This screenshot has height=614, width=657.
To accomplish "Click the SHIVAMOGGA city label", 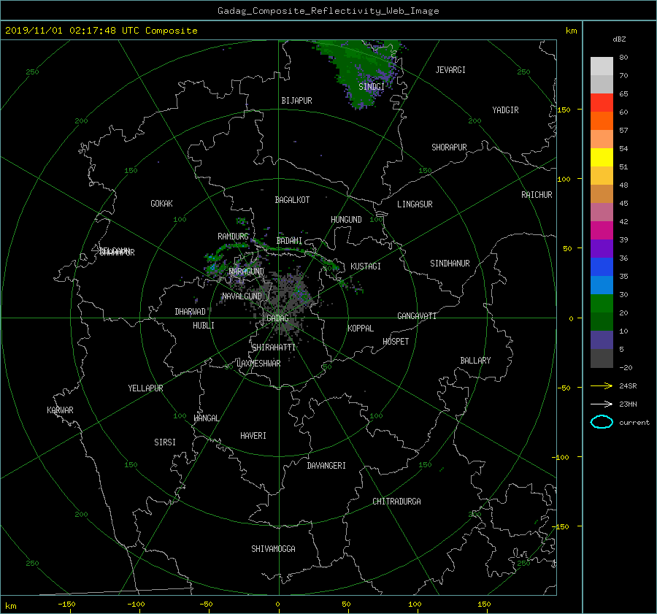I will coord(273,549).
